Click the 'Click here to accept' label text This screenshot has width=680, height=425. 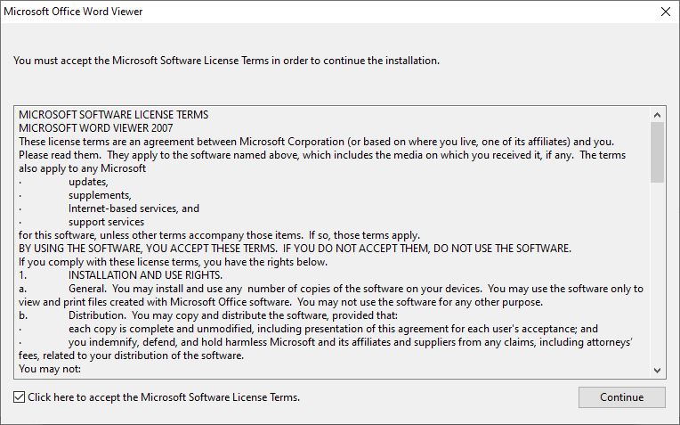click(164, 397)
